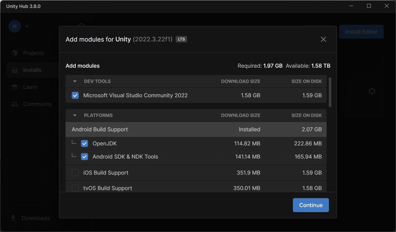The width and height of the screenshot is (396, 232).
Task: Uncheck Microsoft Visual Studio Community 2022
Action: click(x=75, y=96)
